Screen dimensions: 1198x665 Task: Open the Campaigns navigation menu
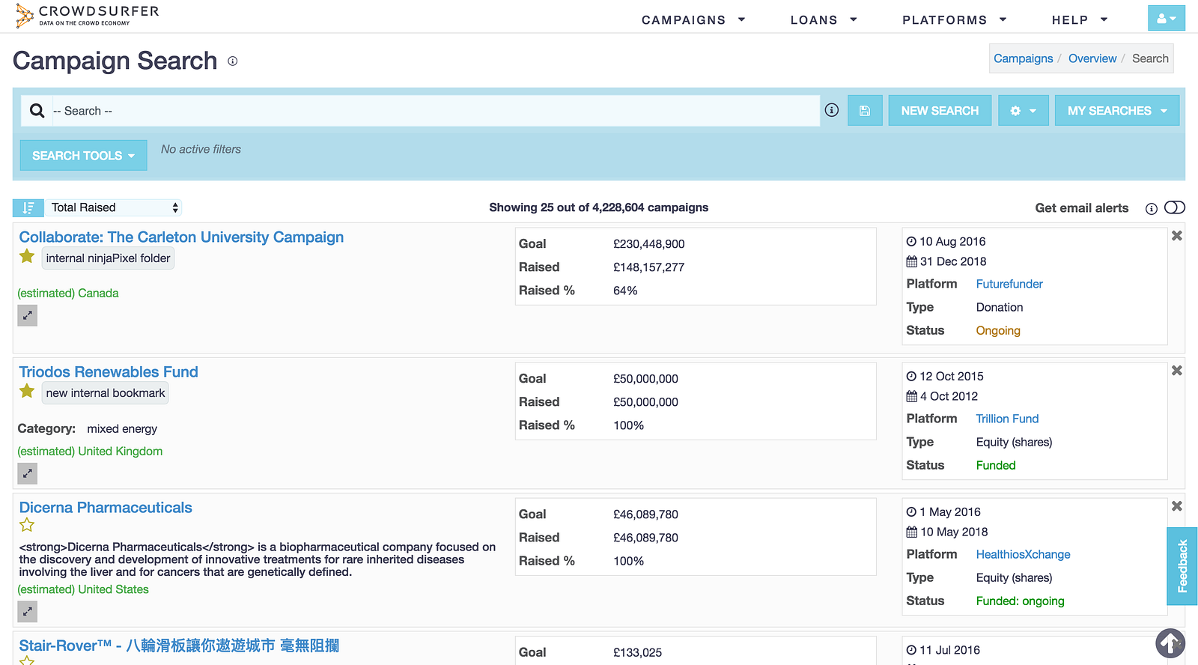[693, 20]
